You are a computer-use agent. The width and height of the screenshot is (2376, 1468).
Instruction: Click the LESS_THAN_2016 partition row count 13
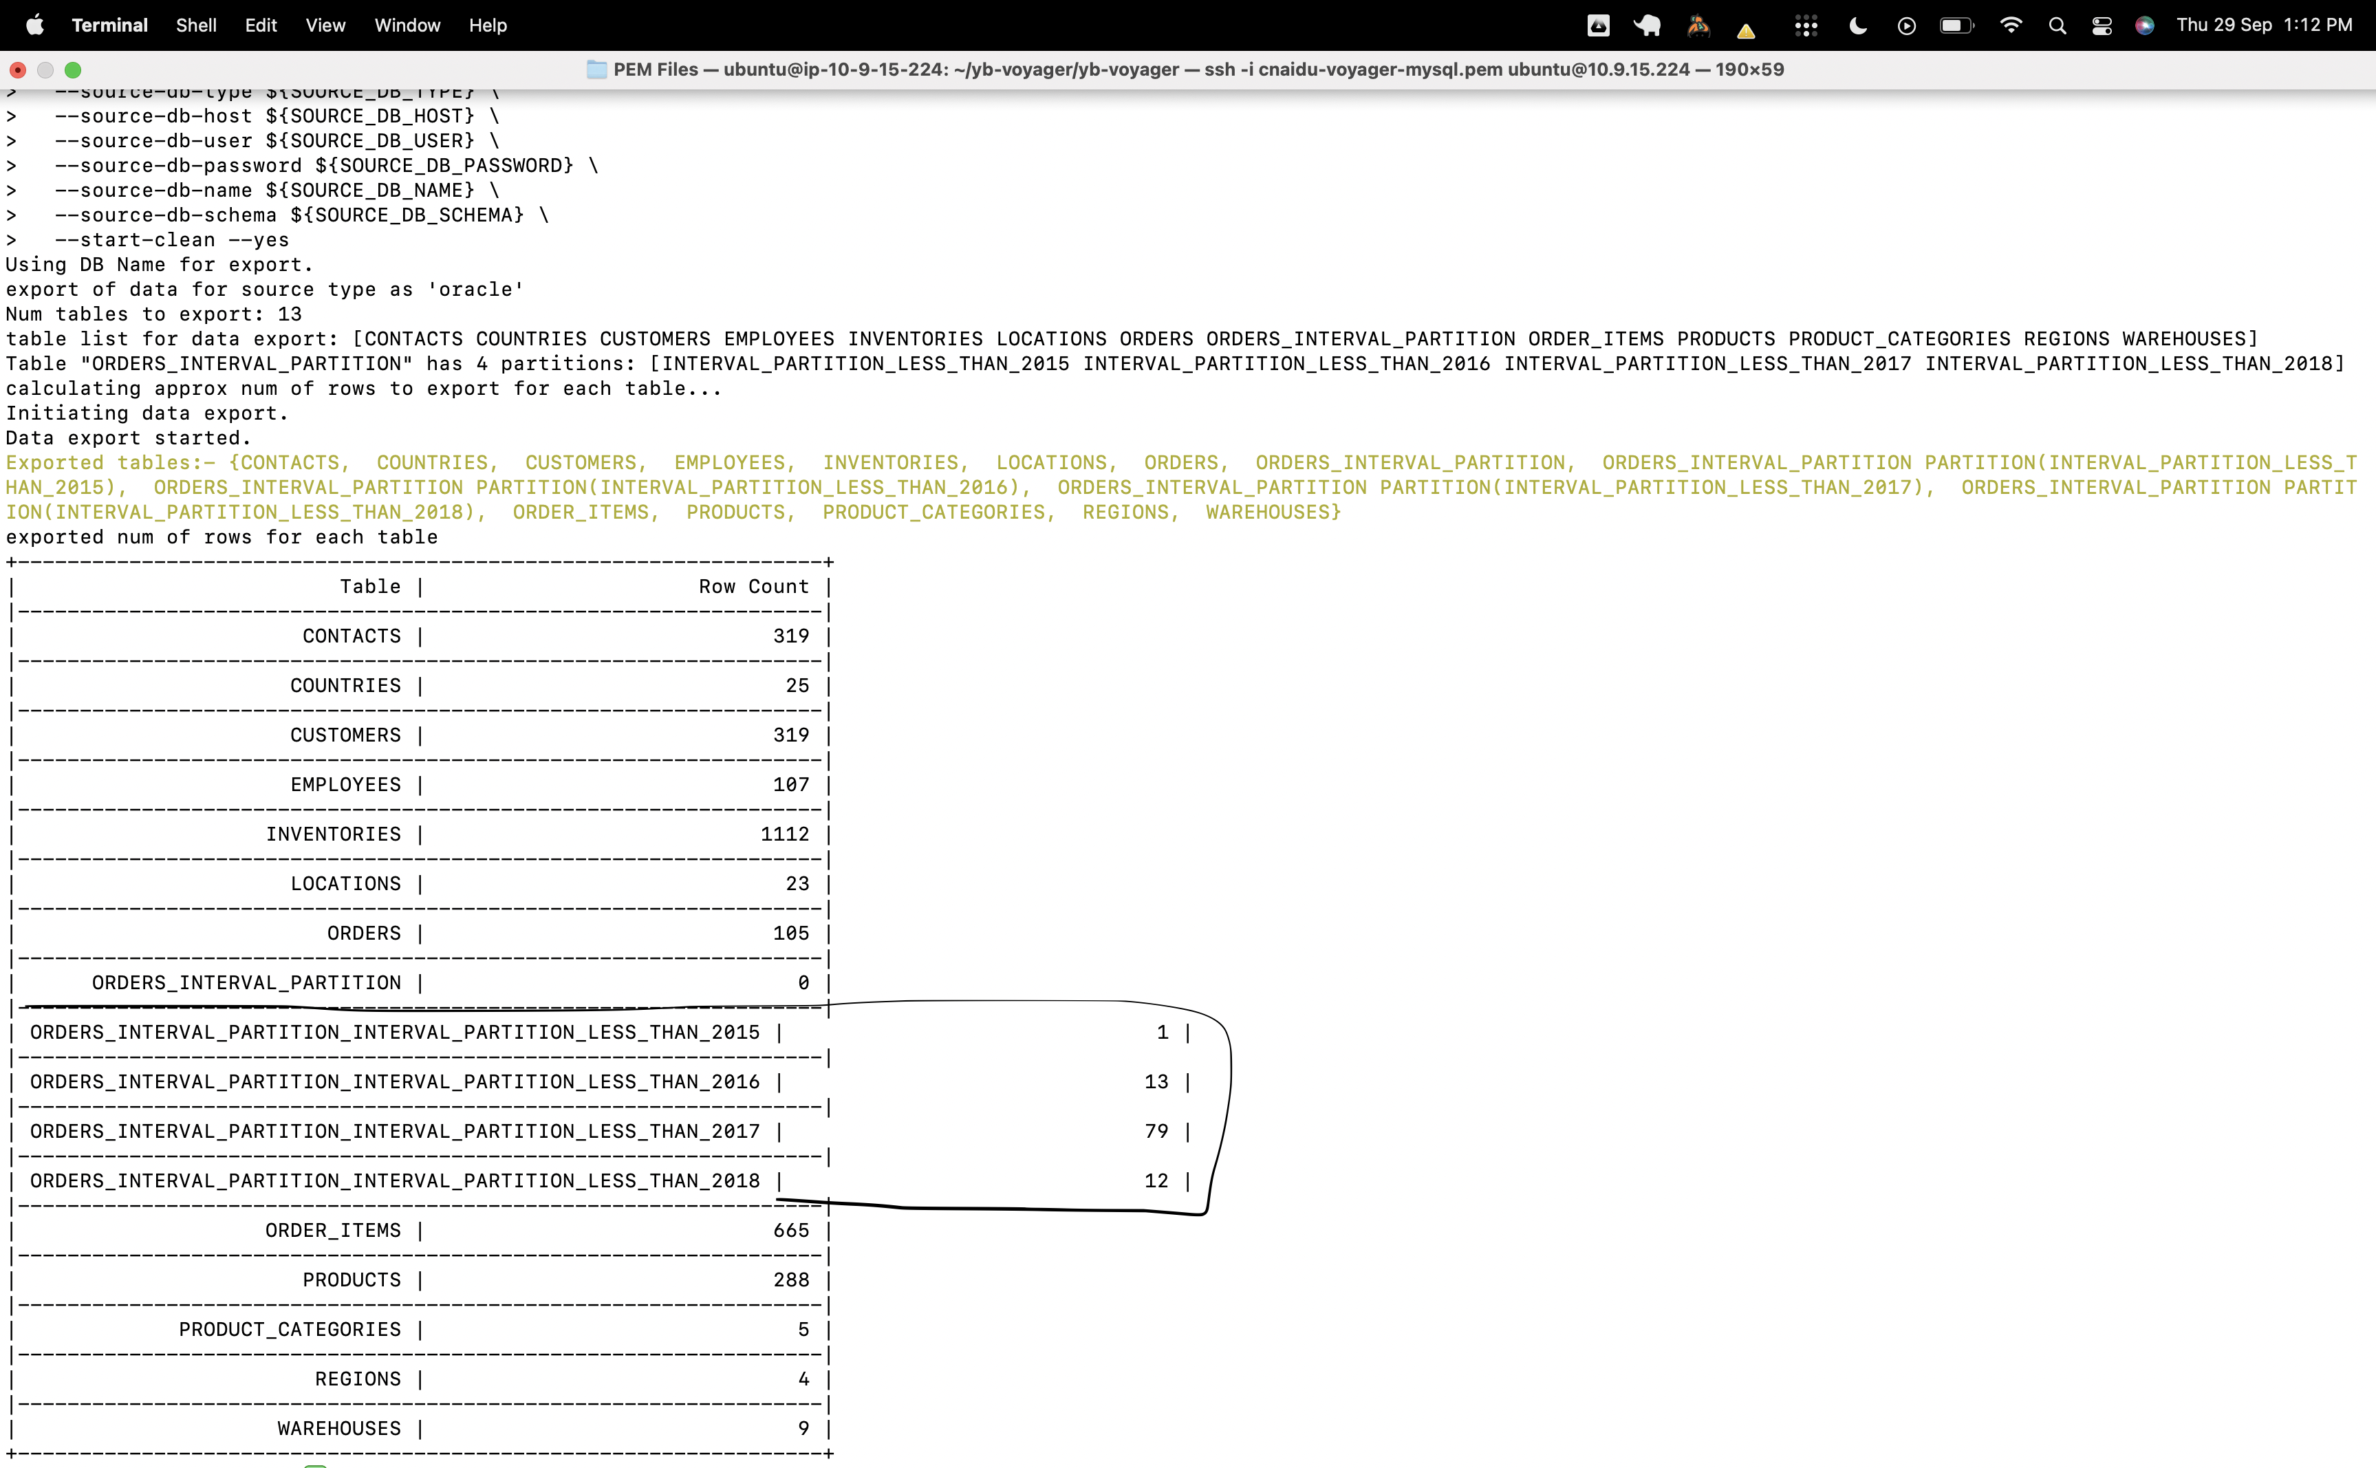pyautogui.click(x=1156, y=1081)
